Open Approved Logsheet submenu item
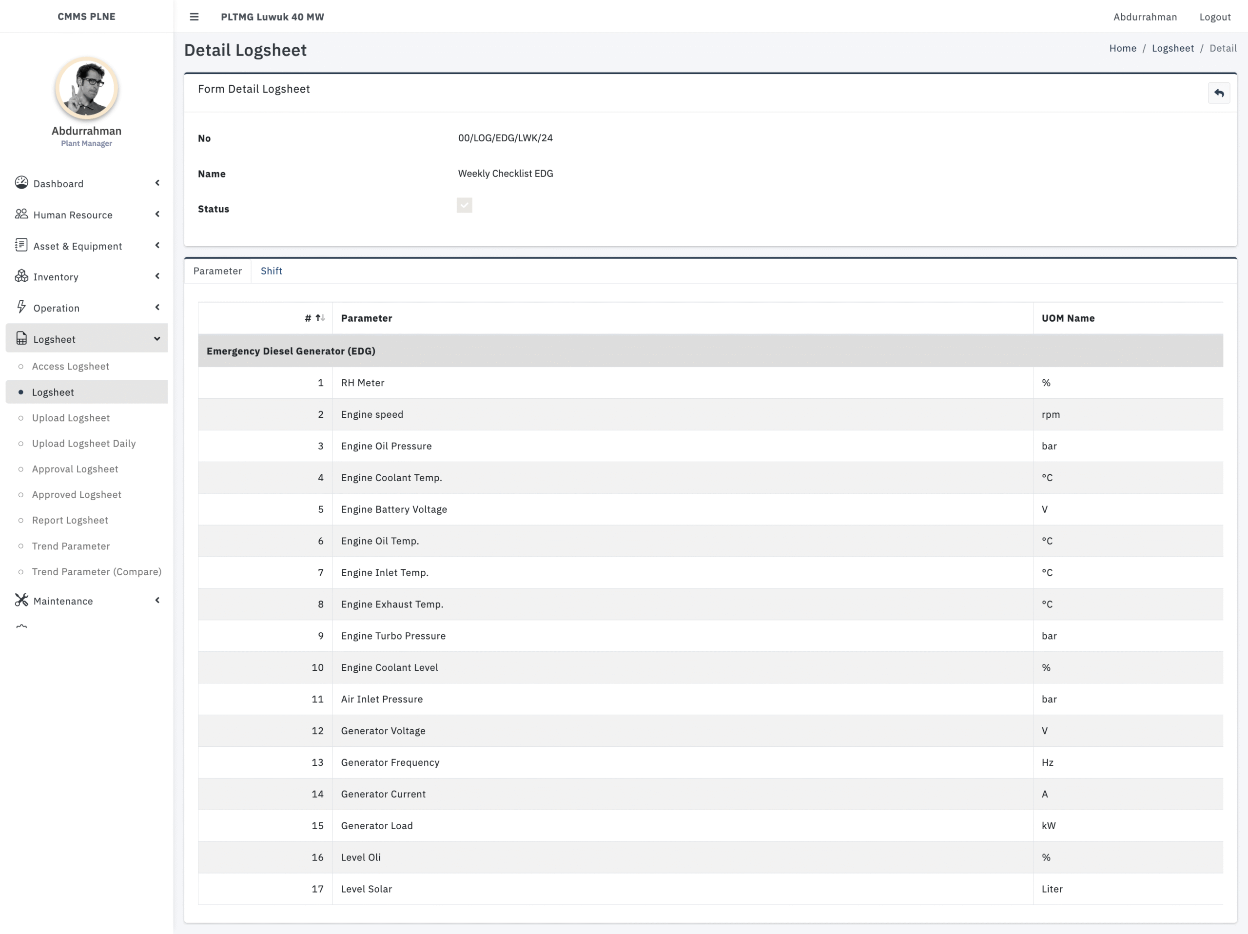This screenshot has height=934, width=1248. click(x=86, y=495)
